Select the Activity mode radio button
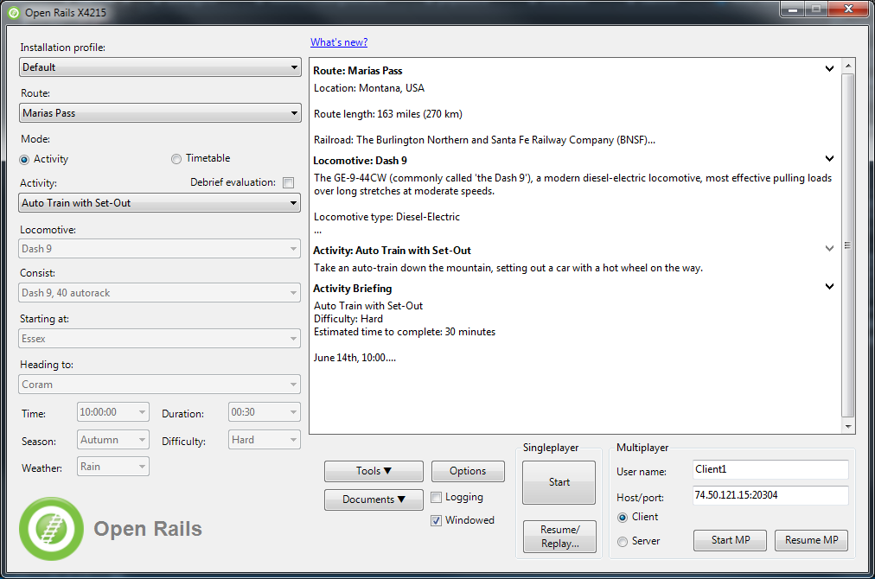The width and height of the screenshot is (875, 579). pos(24,160)
